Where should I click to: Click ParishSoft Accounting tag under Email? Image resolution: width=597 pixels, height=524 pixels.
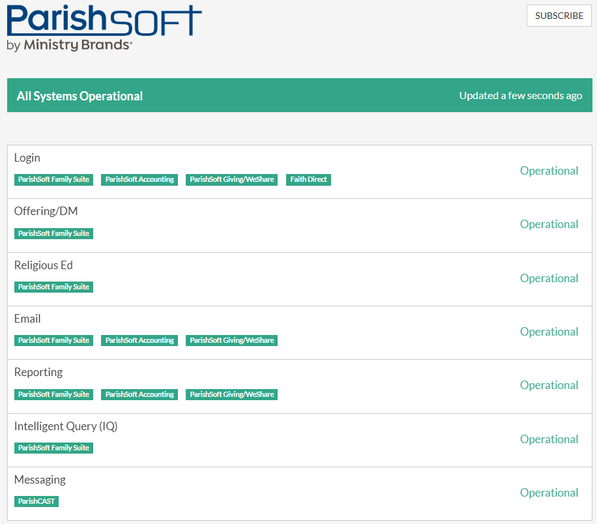pyautogui.click(x=139, y=340)
